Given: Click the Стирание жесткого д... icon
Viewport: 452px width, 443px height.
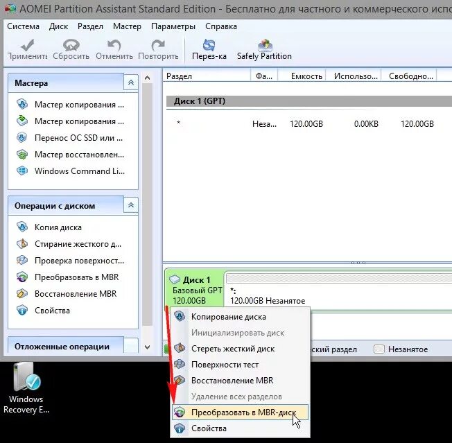Looking at the screenshot, I should [x=22, y=244].
